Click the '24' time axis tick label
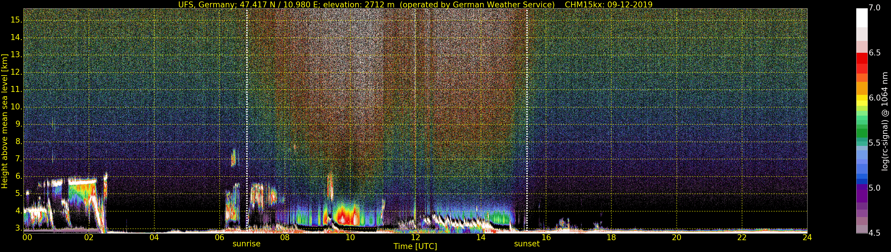This screenshot has height=252, width=891. pyautogui.click(x=807, y=237)
